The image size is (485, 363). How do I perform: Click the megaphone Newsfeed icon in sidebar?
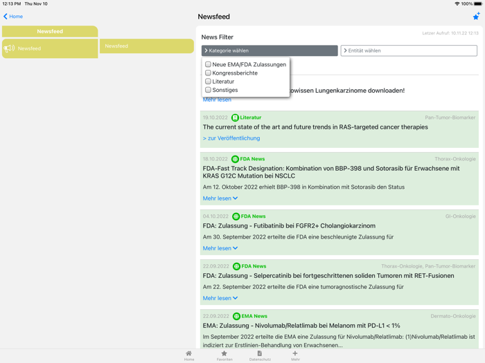pos(9,48)
